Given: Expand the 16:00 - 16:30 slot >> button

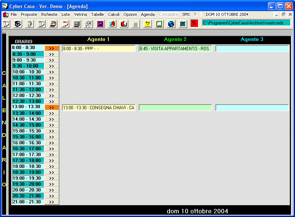Looking at the screenshot, I should point(52,143).
